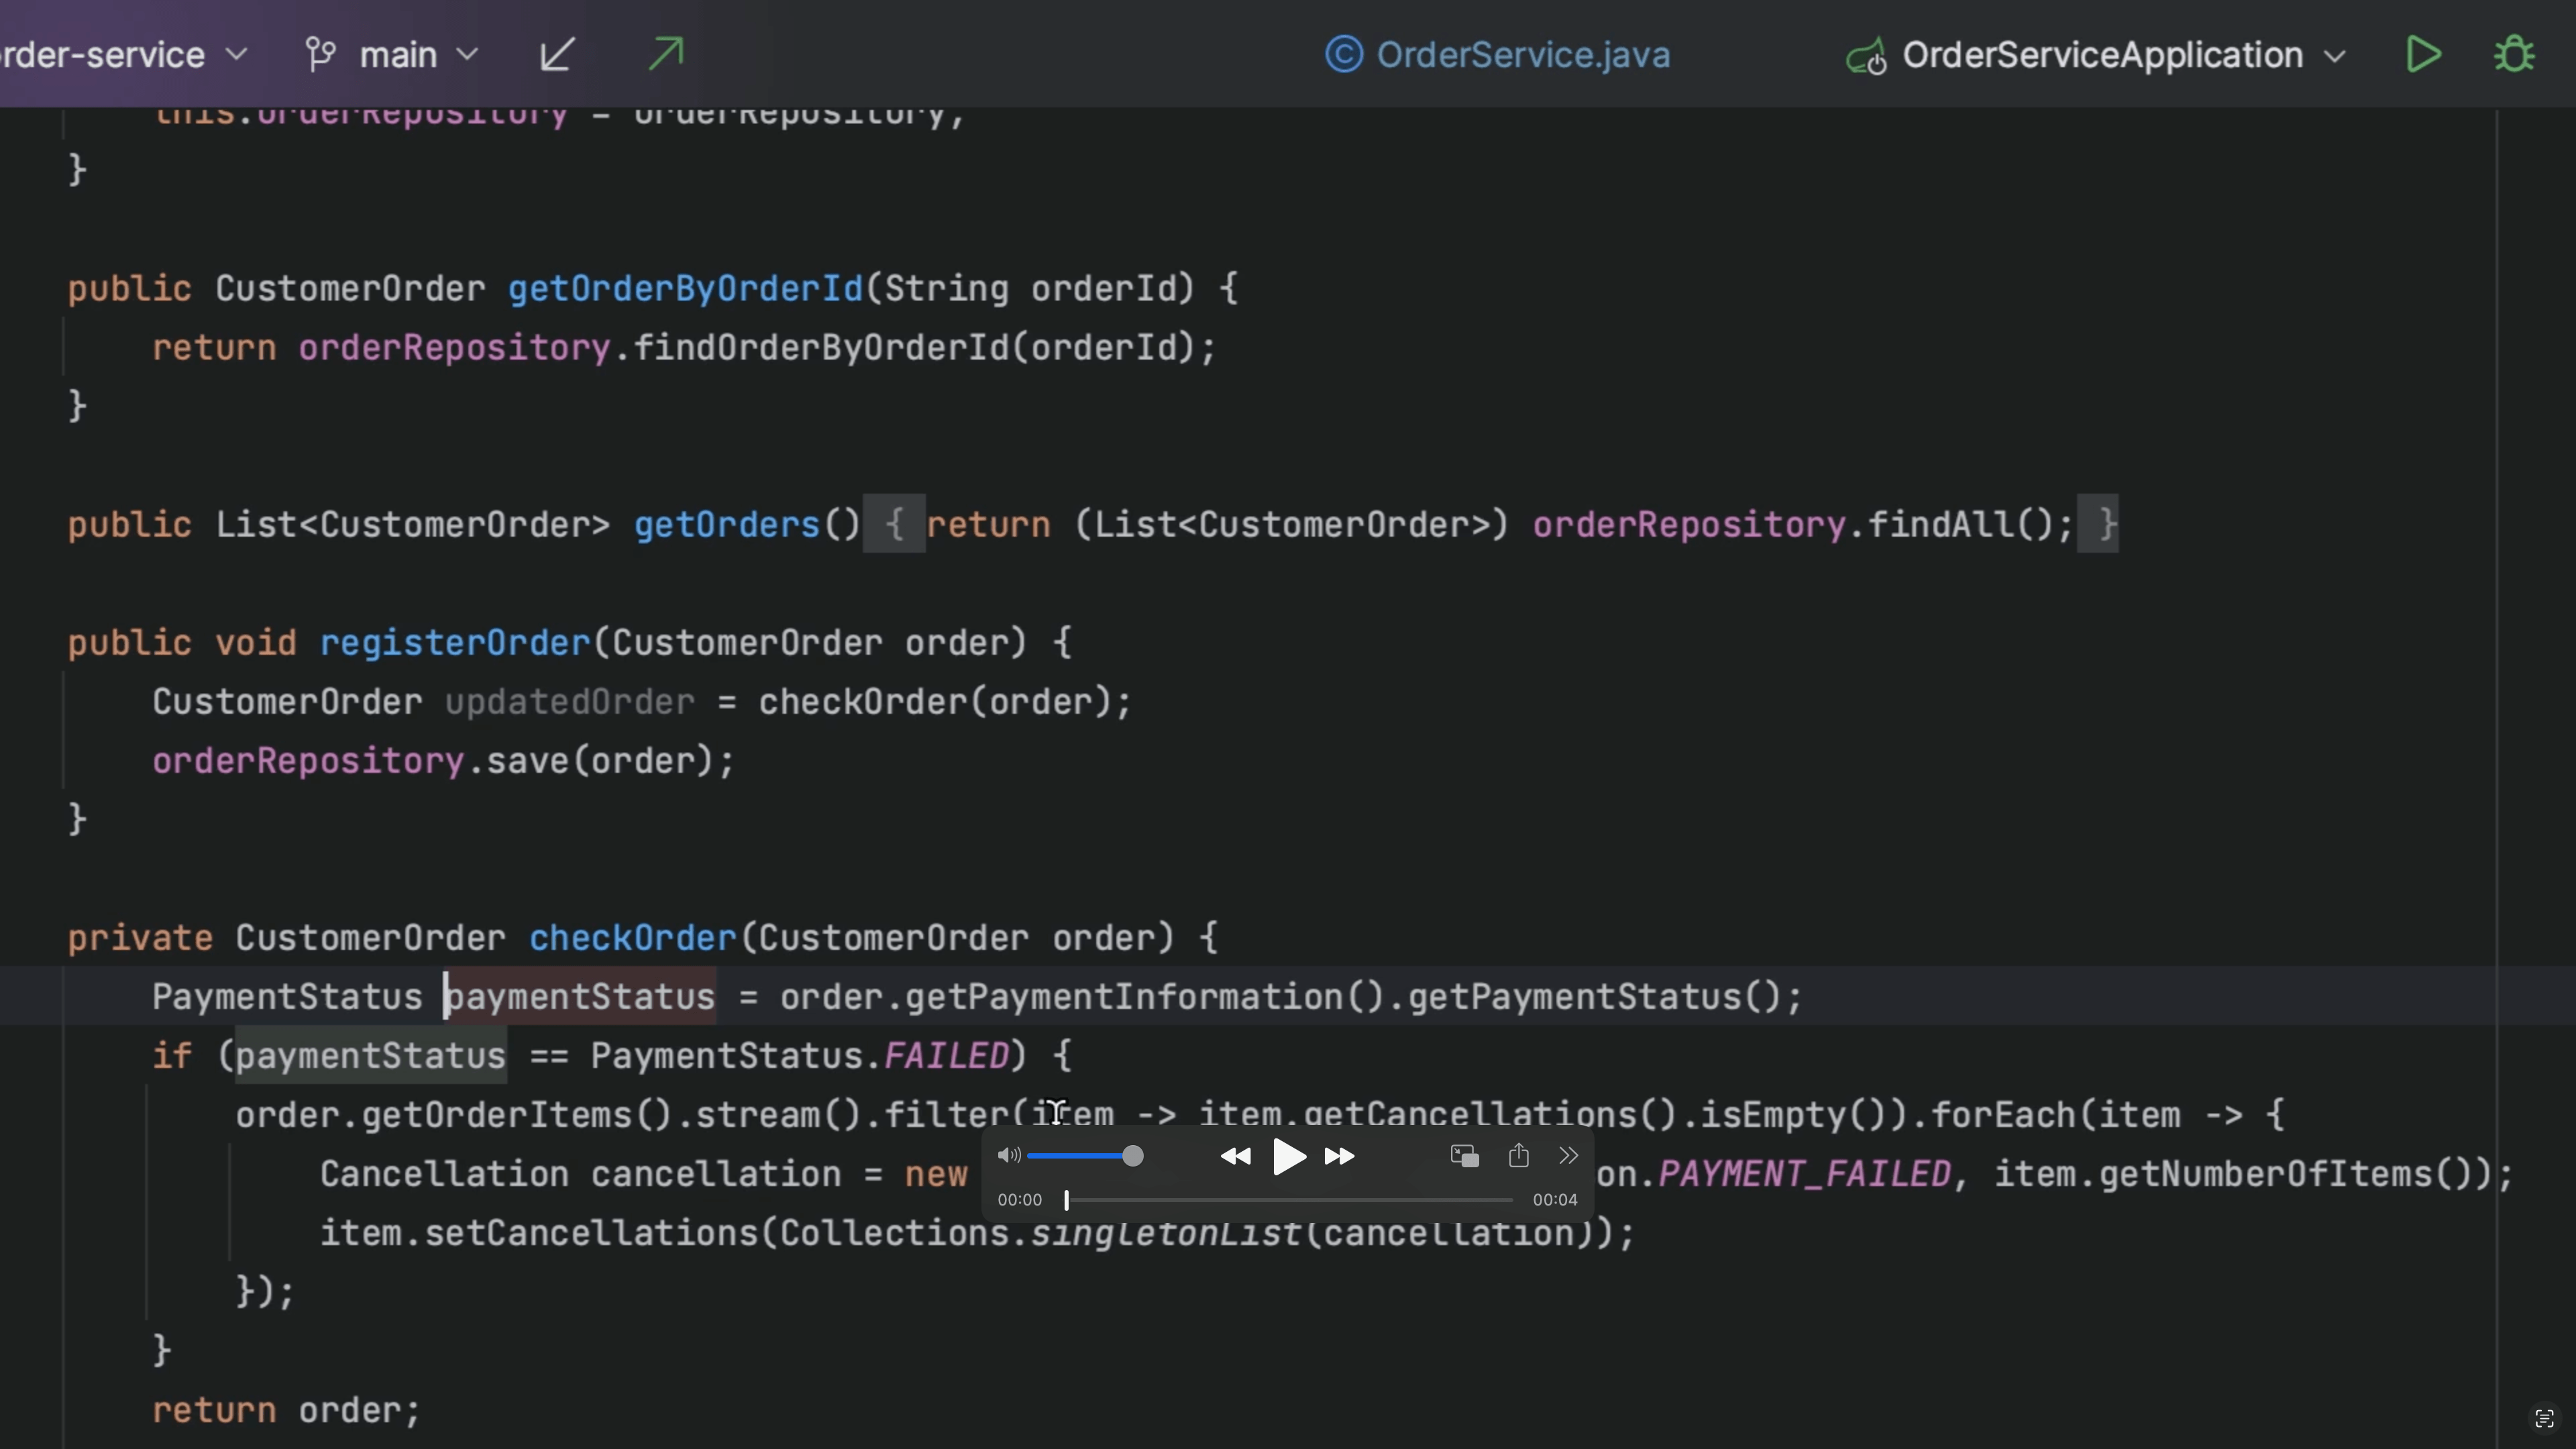
Task: Click the registerOrder method declaration
Action: point(455,643)
